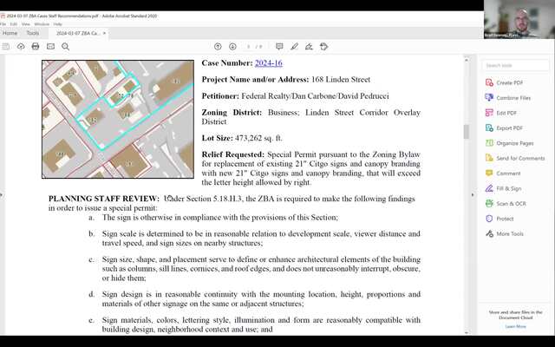Click the email envelope icon

51,46
